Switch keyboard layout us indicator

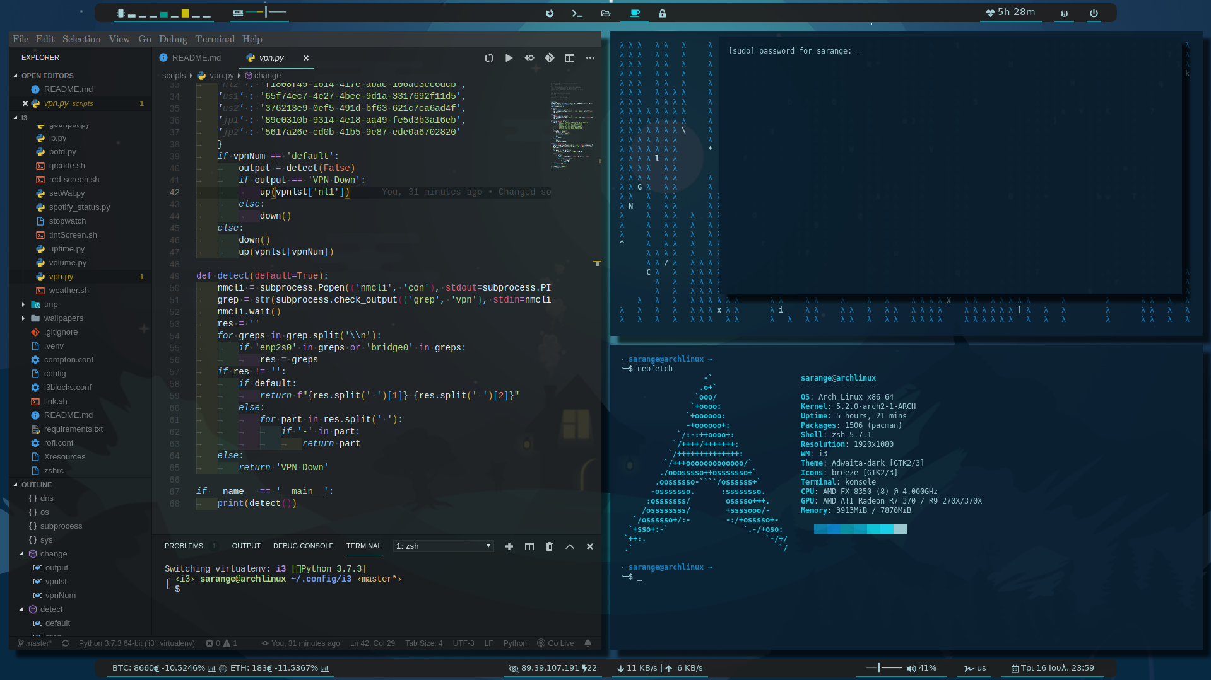(975, 668)
